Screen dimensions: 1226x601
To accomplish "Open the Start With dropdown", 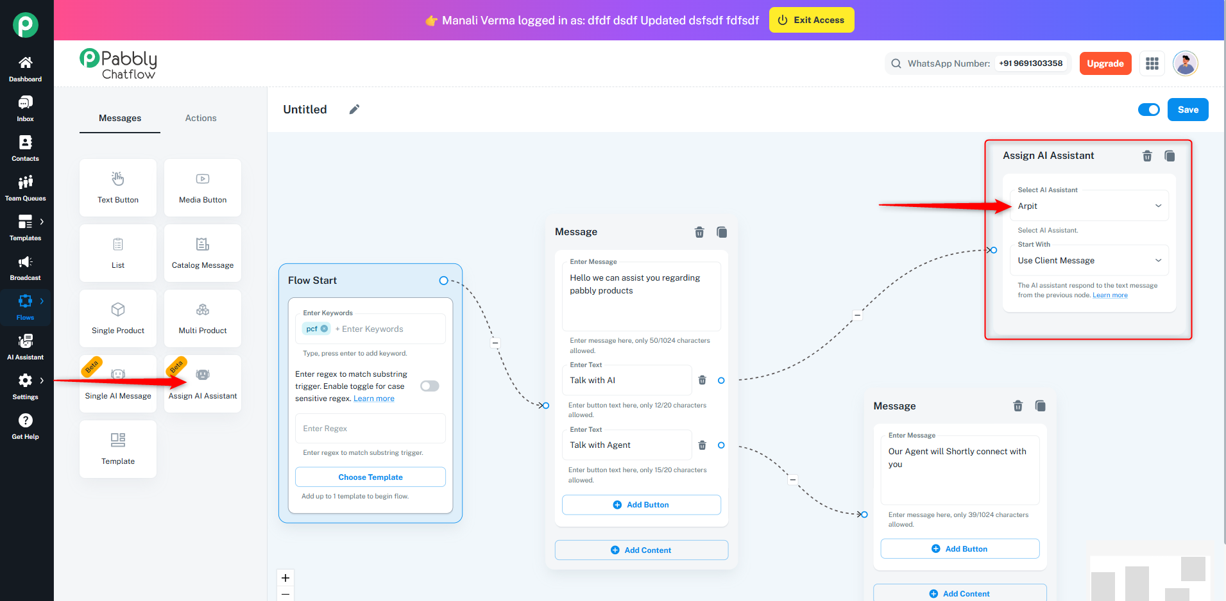I will click(x=1089, y=260).
